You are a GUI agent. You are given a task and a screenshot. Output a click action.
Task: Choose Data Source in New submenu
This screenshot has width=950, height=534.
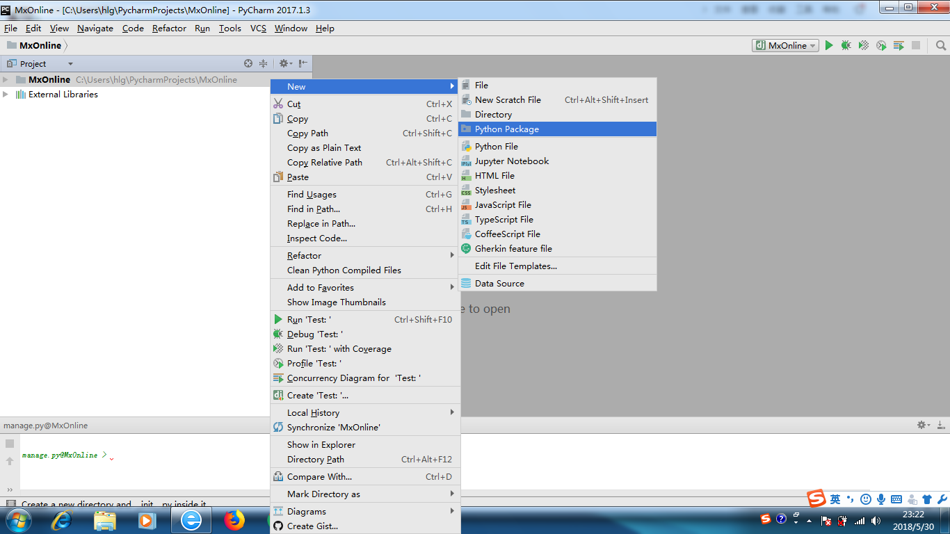[x=557, y=283]
